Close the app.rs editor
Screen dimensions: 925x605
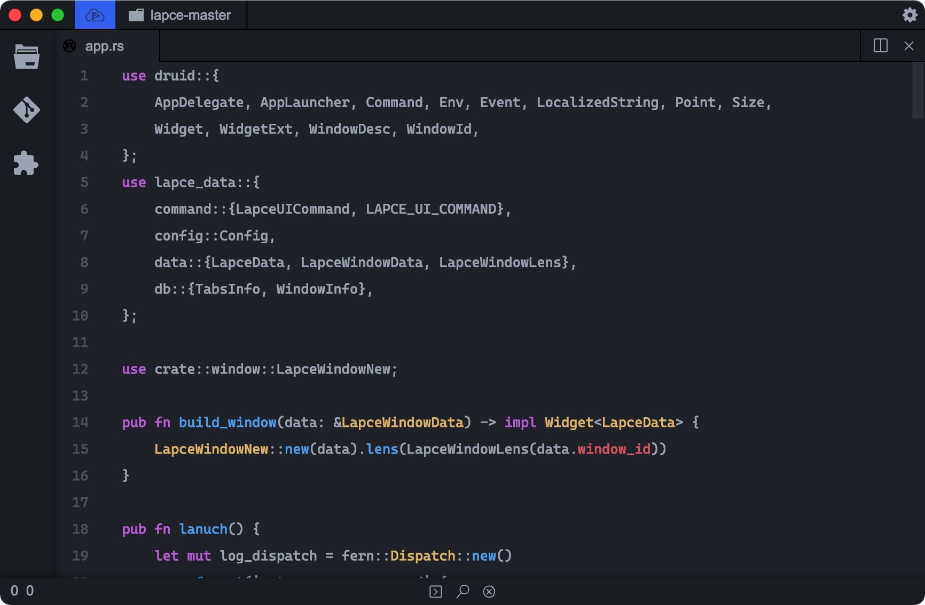click(908, 46)
